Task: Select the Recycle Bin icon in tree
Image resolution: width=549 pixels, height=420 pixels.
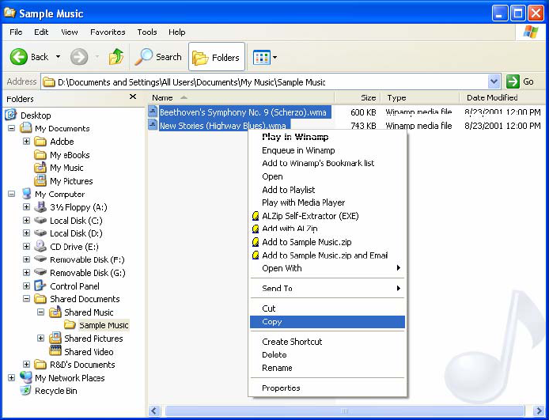Action: tap(26, 391)
